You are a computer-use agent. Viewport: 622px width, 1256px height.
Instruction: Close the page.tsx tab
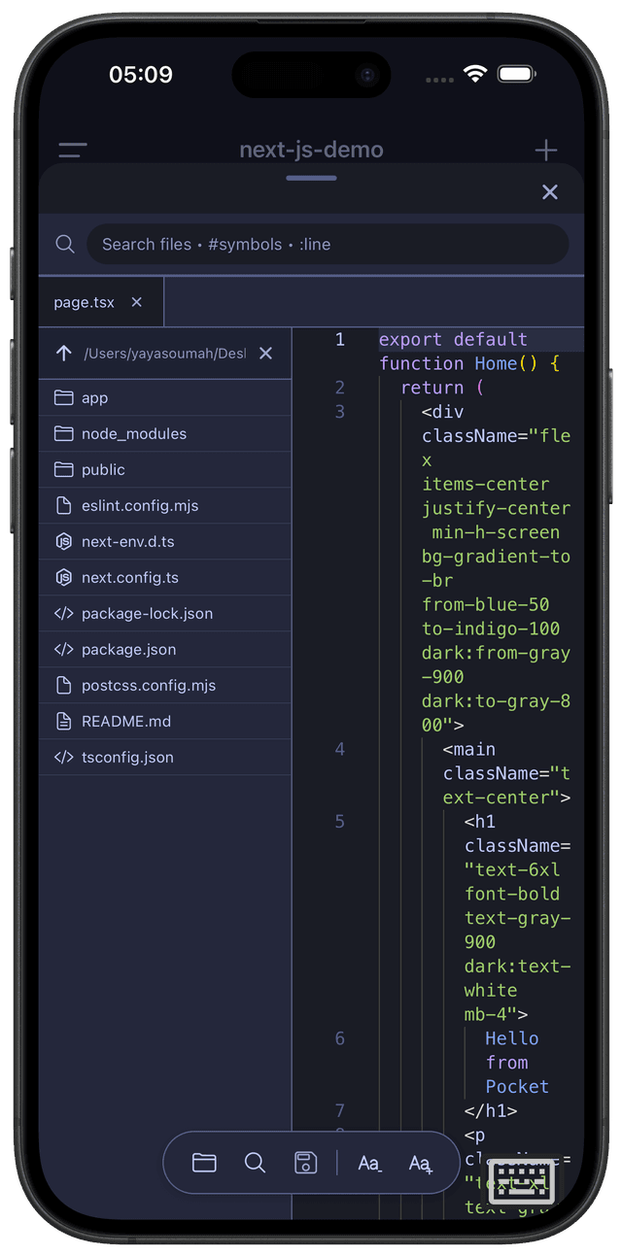(135, 301)
